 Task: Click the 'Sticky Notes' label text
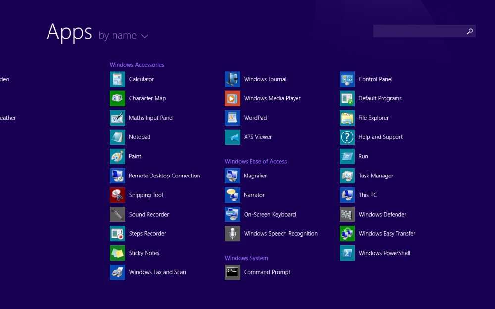144,253
